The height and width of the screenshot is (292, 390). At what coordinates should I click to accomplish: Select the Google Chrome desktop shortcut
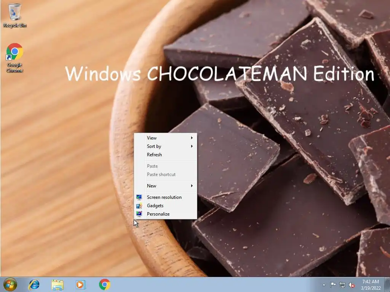pyautogui.click(x=15, y=58)
